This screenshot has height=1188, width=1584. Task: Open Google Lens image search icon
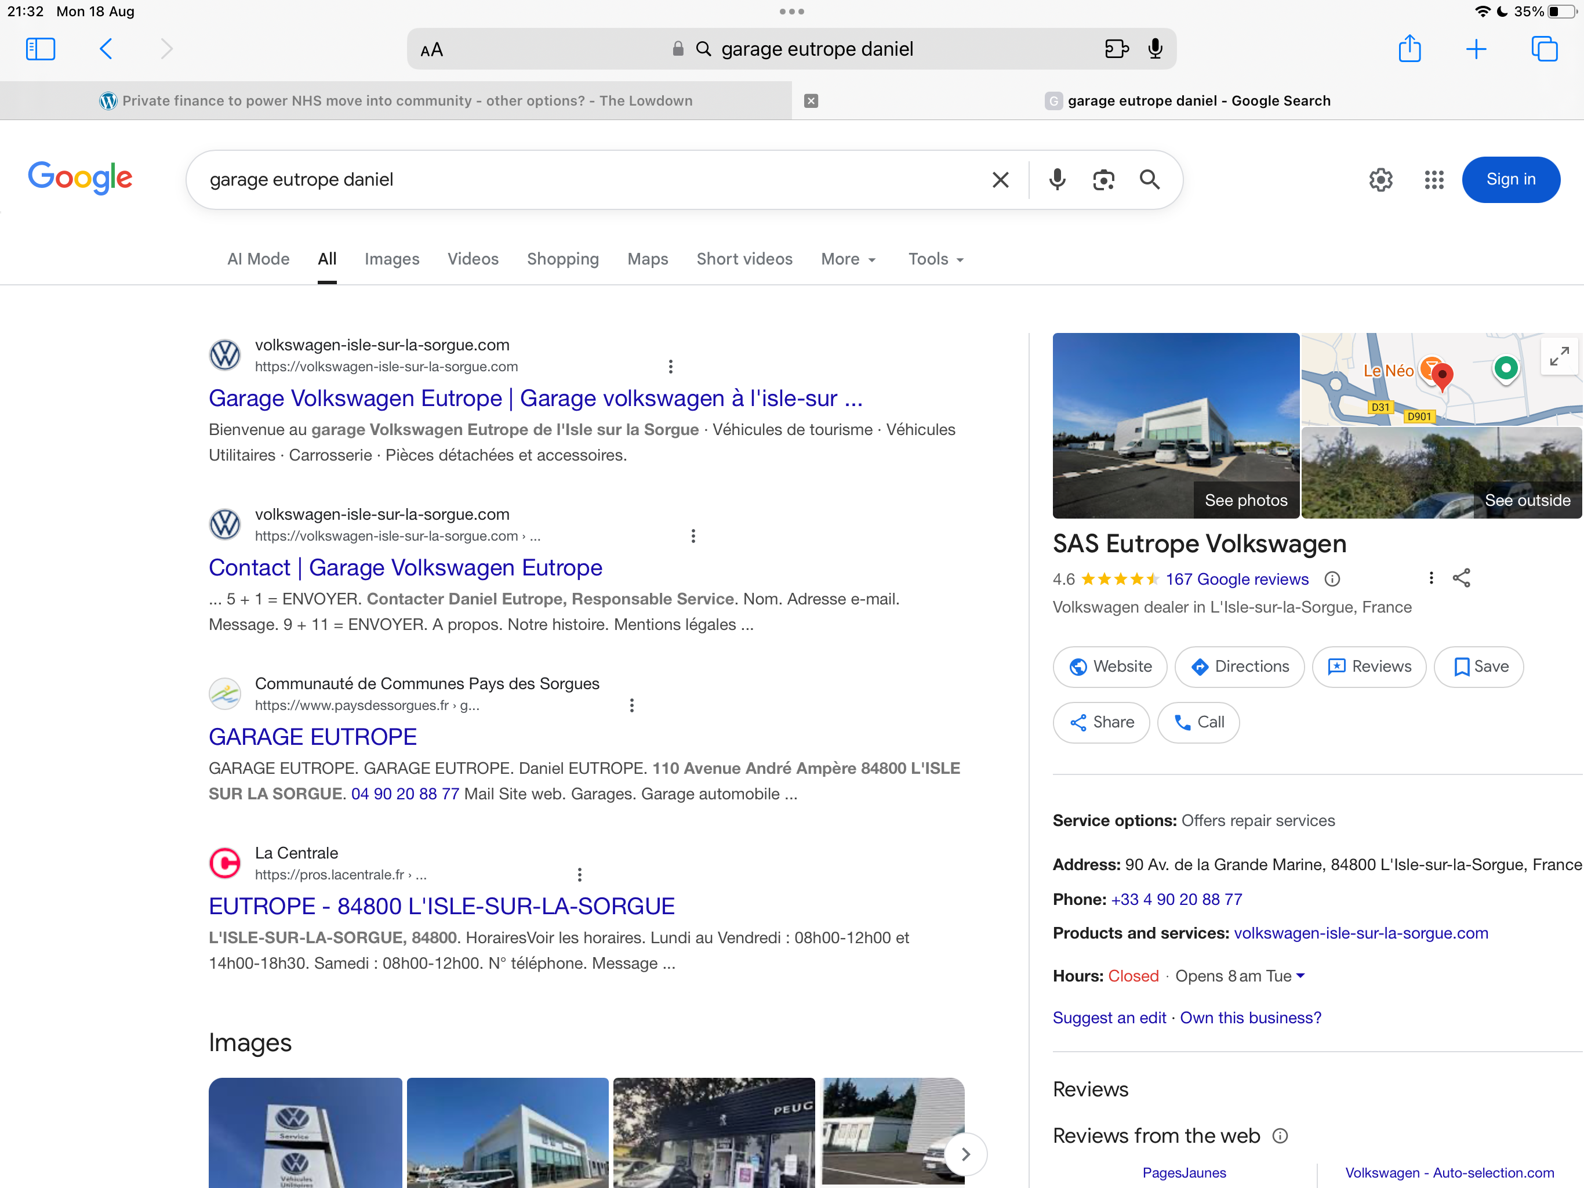click(x=1103, y=179)
